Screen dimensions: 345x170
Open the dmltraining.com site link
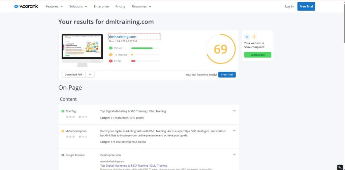[123, 37]
